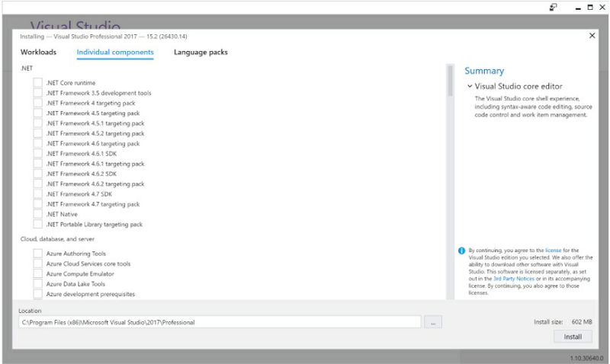The image size is (610, 364).
Task: Open the 3rd Party Notices link
Action: pos(514,279)
